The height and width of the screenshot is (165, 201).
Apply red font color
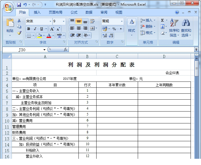tap(49, 36)
